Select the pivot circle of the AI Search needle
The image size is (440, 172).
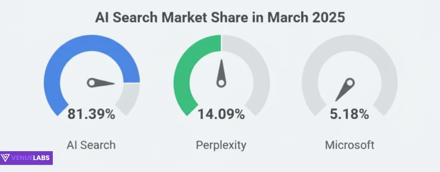tap(91, 83)
